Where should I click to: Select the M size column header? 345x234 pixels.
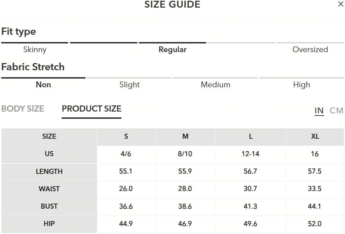(x=185, y=136)
